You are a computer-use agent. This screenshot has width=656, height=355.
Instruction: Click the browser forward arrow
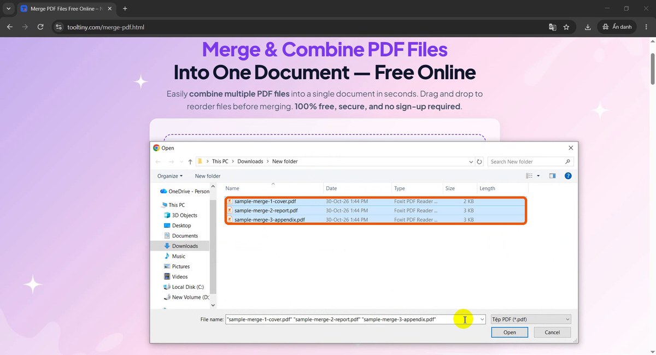point(25,27)
